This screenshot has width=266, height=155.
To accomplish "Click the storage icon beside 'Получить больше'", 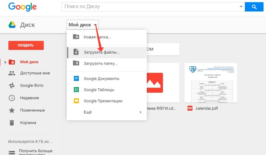I will tap(12, 153).
